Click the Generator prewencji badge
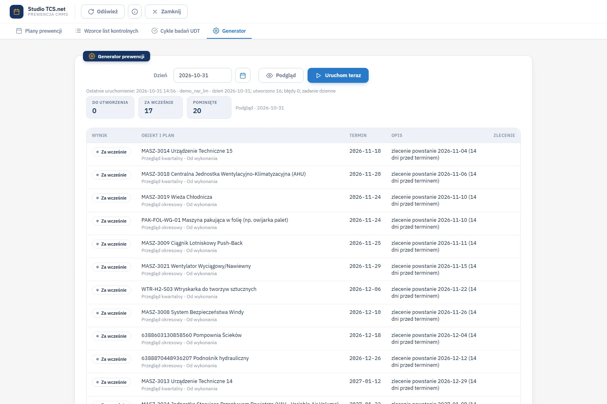607x404 pixels. click(117, 57)
